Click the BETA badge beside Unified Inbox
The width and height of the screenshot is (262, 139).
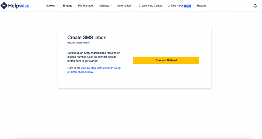pos(188,6)
